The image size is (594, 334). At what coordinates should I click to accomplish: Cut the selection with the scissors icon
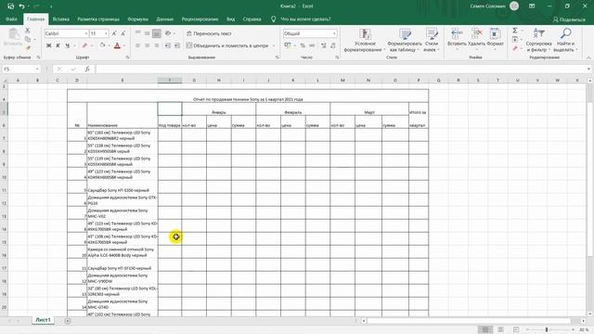click(x=27, y=31)
